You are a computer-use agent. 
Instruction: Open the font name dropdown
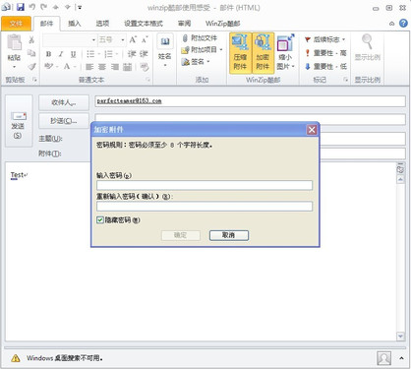pos(93,40)
